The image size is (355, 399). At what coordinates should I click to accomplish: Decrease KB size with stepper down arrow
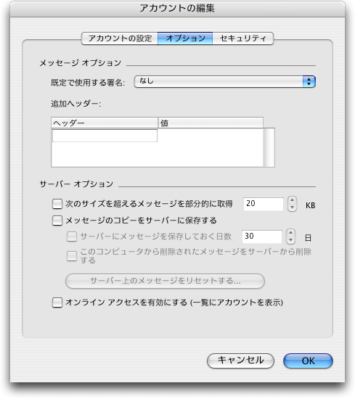pyautogui.click(x=292, y=207)
